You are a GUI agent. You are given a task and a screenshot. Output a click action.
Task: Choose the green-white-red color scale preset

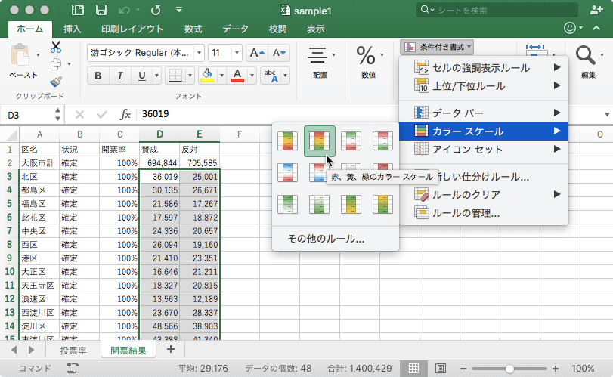pyautogui.click(x=351, y=141)
